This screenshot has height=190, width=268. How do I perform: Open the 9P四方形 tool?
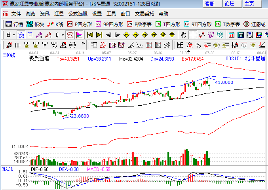[x=109, y=25]
